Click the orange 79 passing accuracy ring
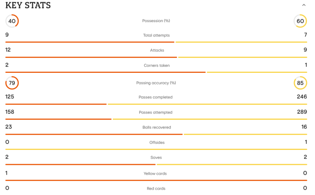Image resolution: width=315 pixels, height=195 pixels. coord(12,83)
